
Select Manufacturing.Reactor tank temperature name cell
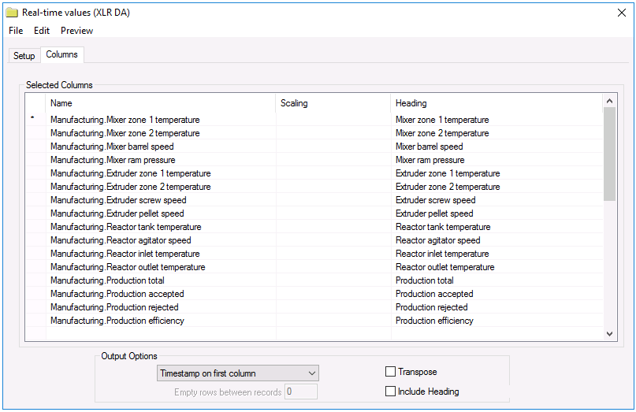[x=161, y=227]
